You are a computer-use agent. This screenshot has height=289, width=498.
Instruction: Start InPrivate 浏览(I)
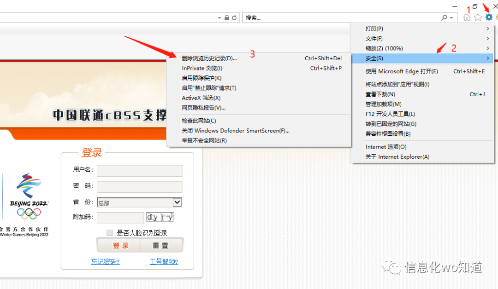259,68
